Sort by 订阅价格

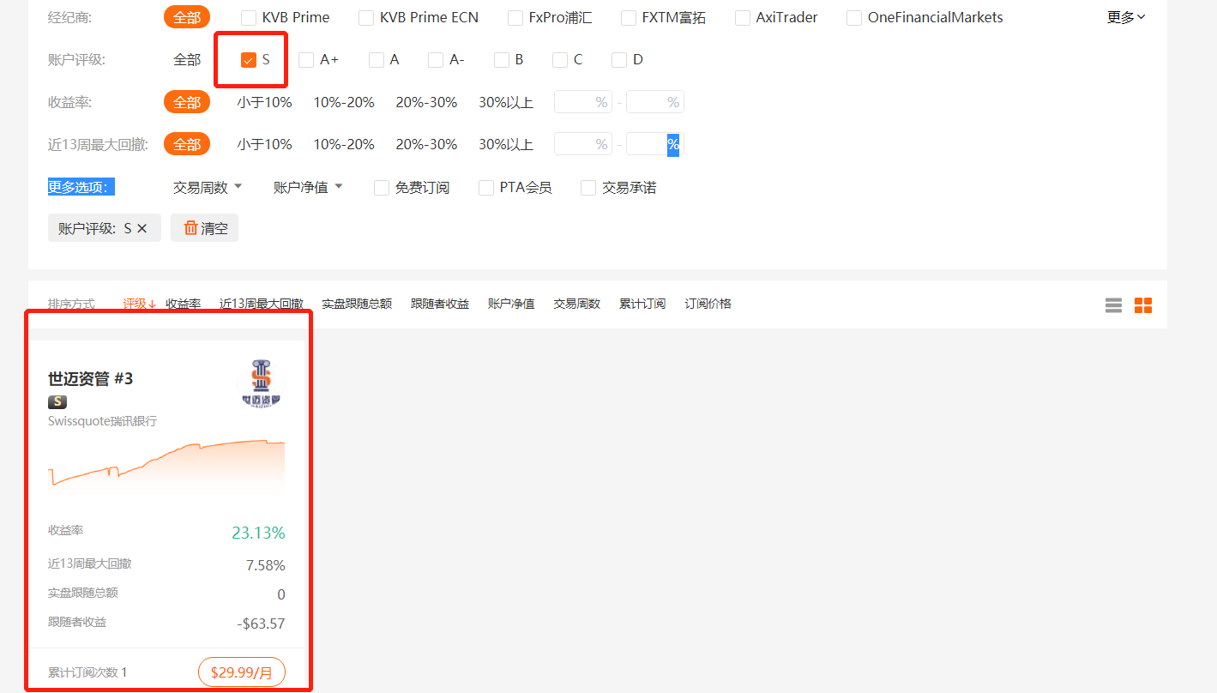click(708, 304)
